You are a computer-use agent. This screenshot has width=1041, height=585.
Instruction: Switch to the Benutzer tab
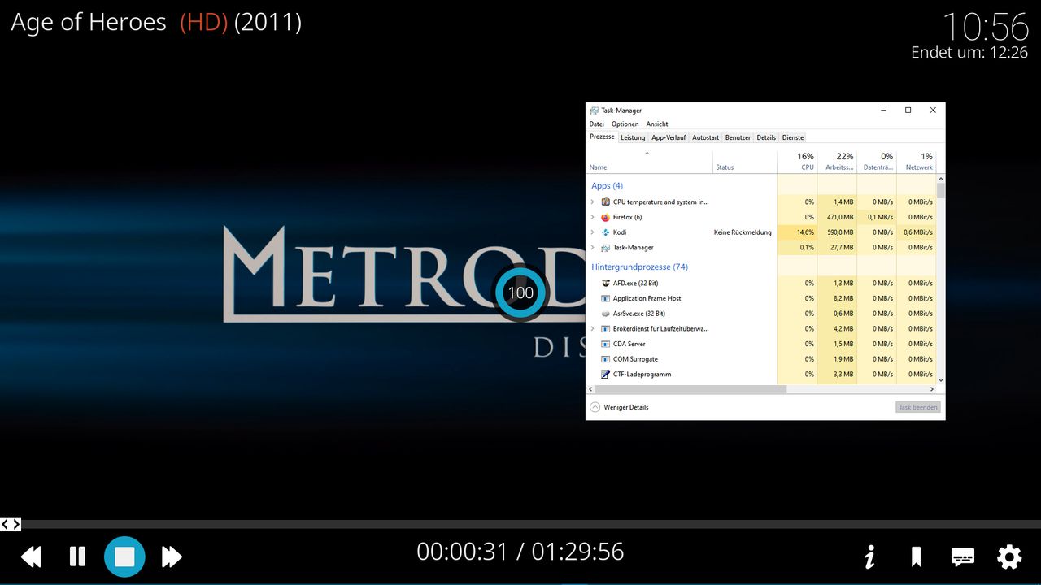point(738,137)
